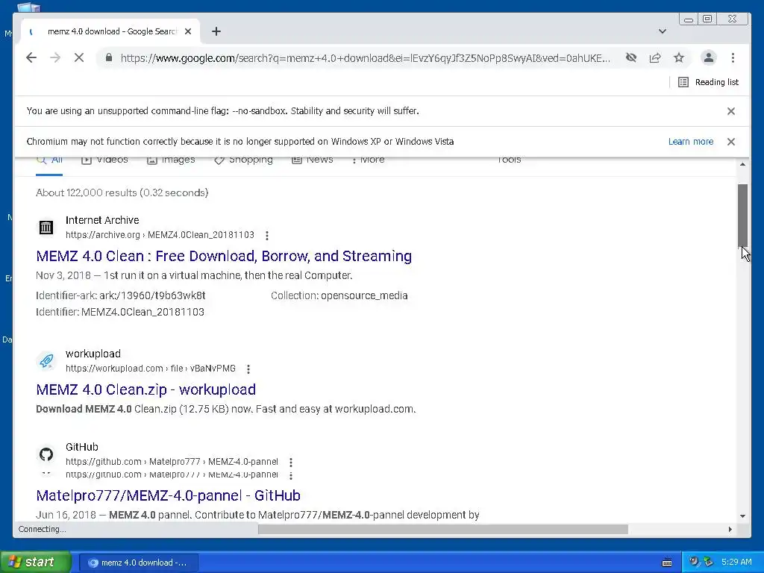The height and width of the screenshot is (573, 764).
Task: Stop loading the page with the X button
Action: 79,58
